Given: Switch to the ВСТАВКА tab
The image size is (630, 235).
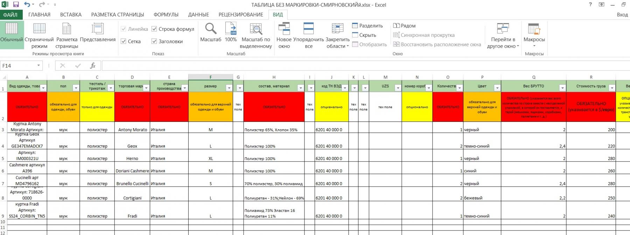Looking at the screenshot, I should (71, 15).
